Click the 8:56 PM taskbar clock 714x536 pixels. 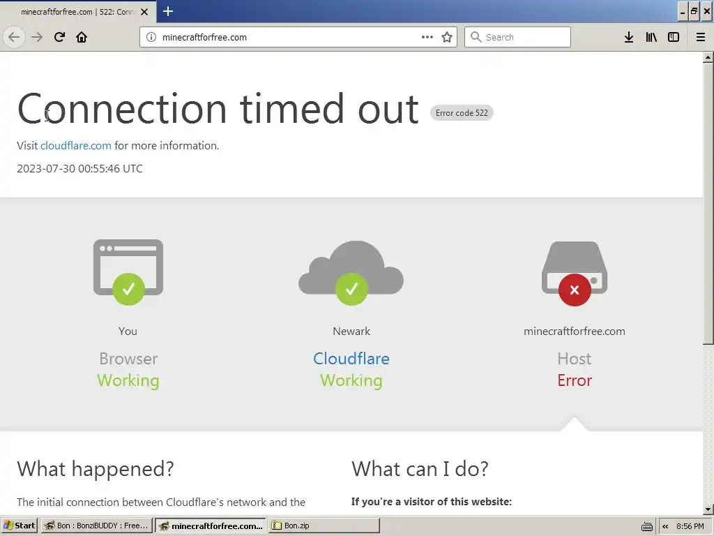coord(690,526)
